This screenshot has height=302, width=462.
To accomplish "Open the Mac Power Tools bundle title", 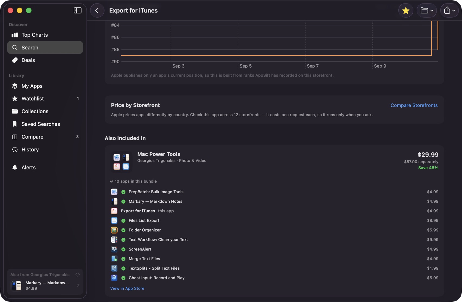I will (x=159, y=154).
